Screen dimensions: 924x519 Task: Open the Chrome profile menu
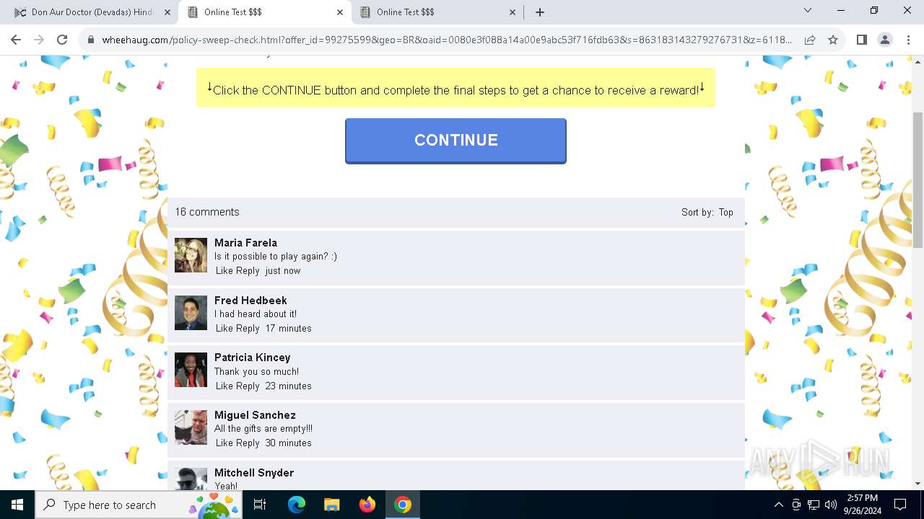pyautogui.click(x=885, y=40)
